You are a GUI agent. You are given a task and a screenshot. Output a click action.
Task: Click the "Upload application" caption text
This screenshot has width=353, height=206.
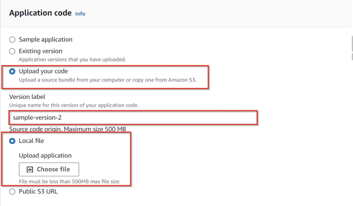[x=45, y=156]
